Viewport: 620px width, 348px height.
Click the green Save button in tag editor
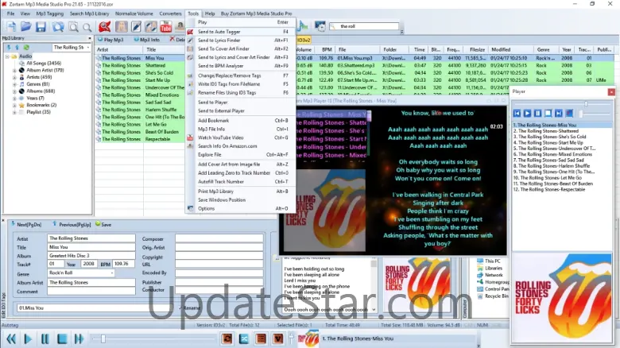tap(103, 225)
